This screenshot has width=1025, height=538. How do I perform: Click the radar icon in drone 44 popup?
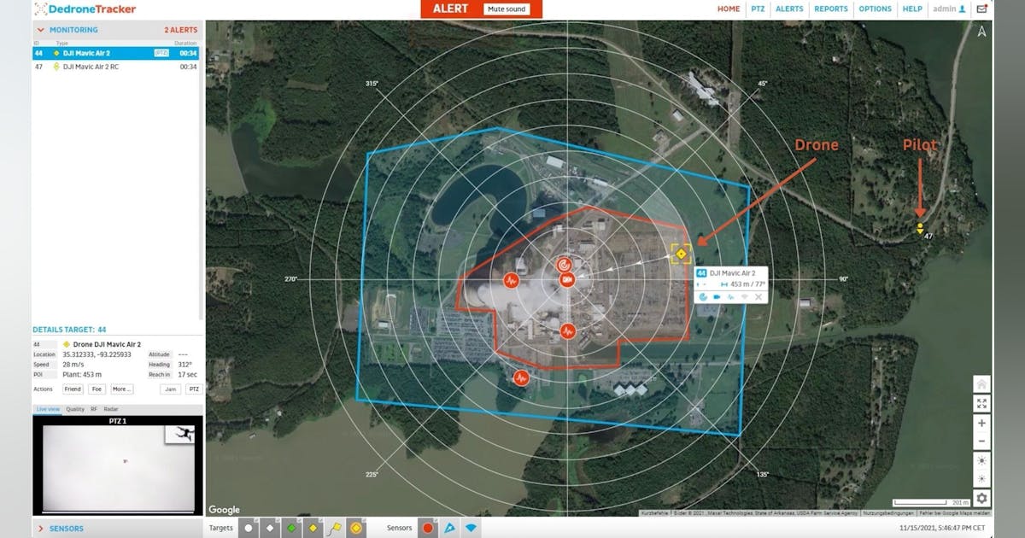[x=703, y=296]
